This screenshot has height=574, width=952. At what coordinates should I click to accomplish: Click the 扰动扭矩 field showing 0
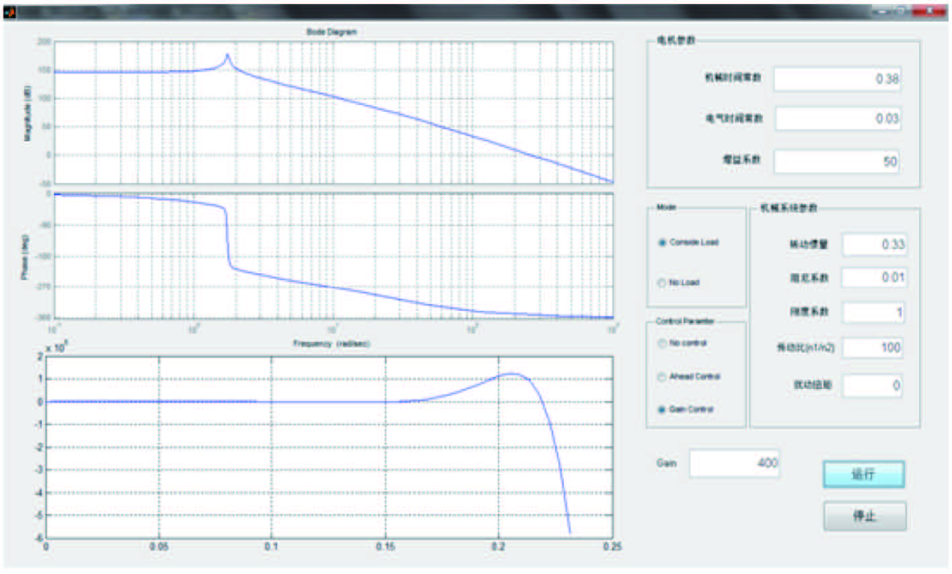873,386
